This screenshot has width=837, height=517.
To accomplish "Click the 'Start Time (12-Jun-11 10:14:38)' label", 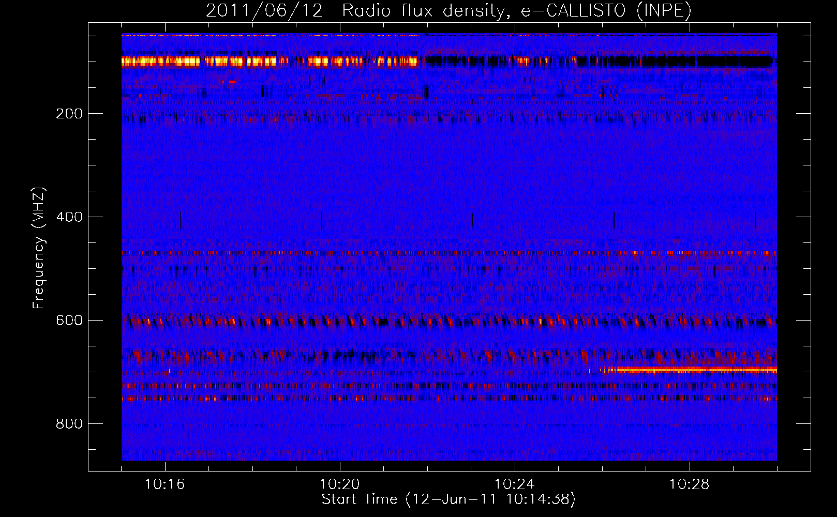I will click(449, 499).
